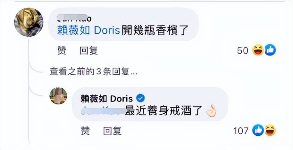The width and height of the screenshot is (293, 150).
Task: Open the blue 賴薇如 Doris mention link
Action: click(88, 31)
